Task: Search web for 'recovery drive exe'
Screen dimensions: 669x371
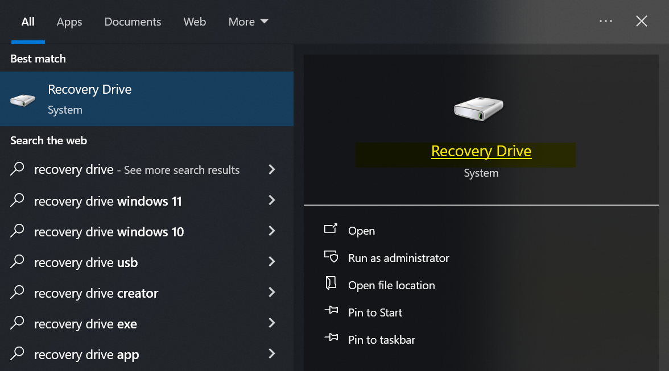Action: 85,324
